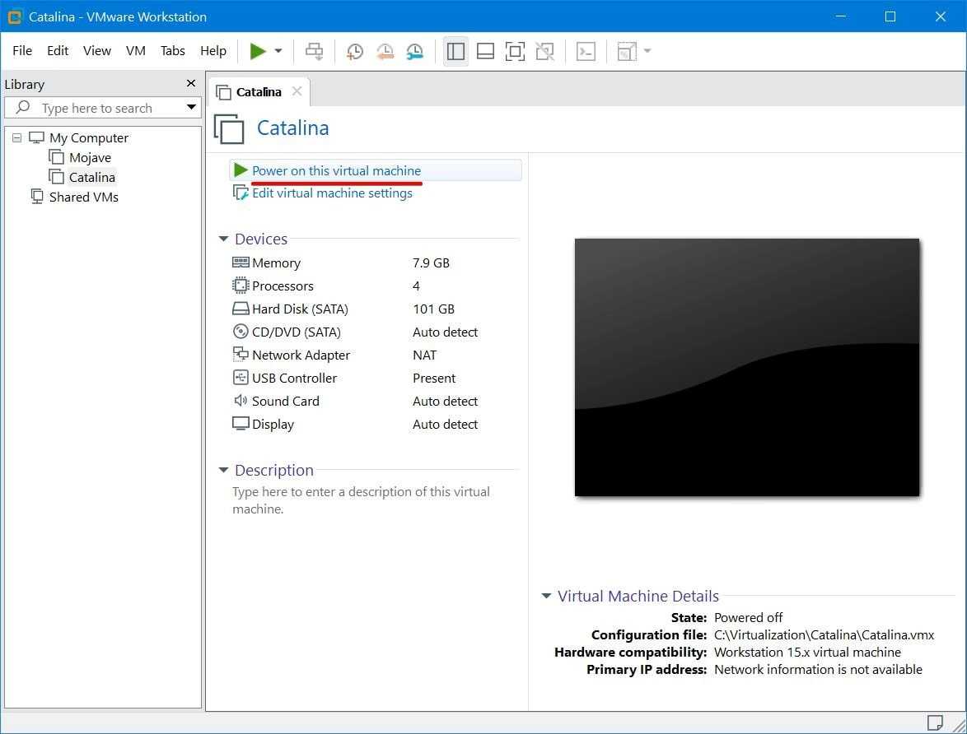The width and height of the screenshot is (967, 734).
Task: Open the stretch guest dropdown arrow
Action: click(647, 51)
